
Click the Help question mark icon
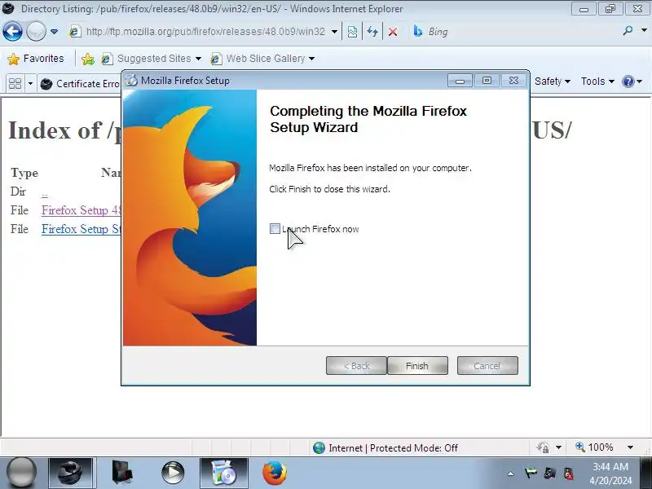pos(628,81)
